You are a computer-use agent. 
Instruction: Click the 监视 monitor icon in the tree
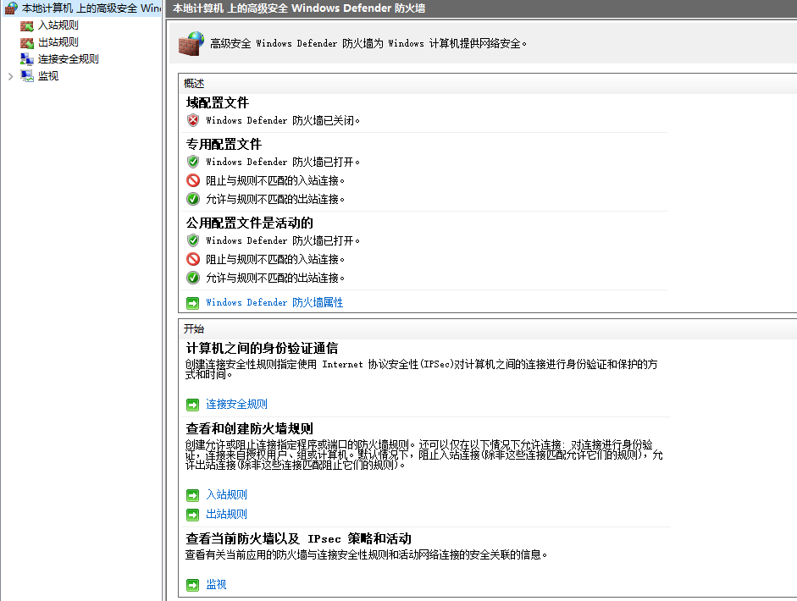tap(27, 75)
